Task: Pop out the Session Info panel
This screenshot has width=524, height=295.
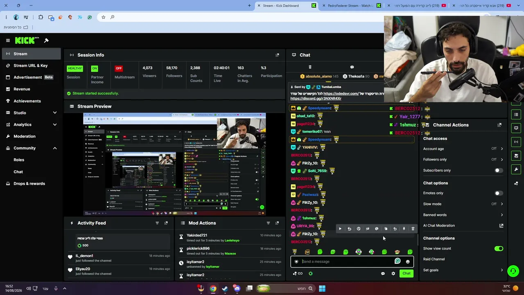Action: (x=277, y=55)
